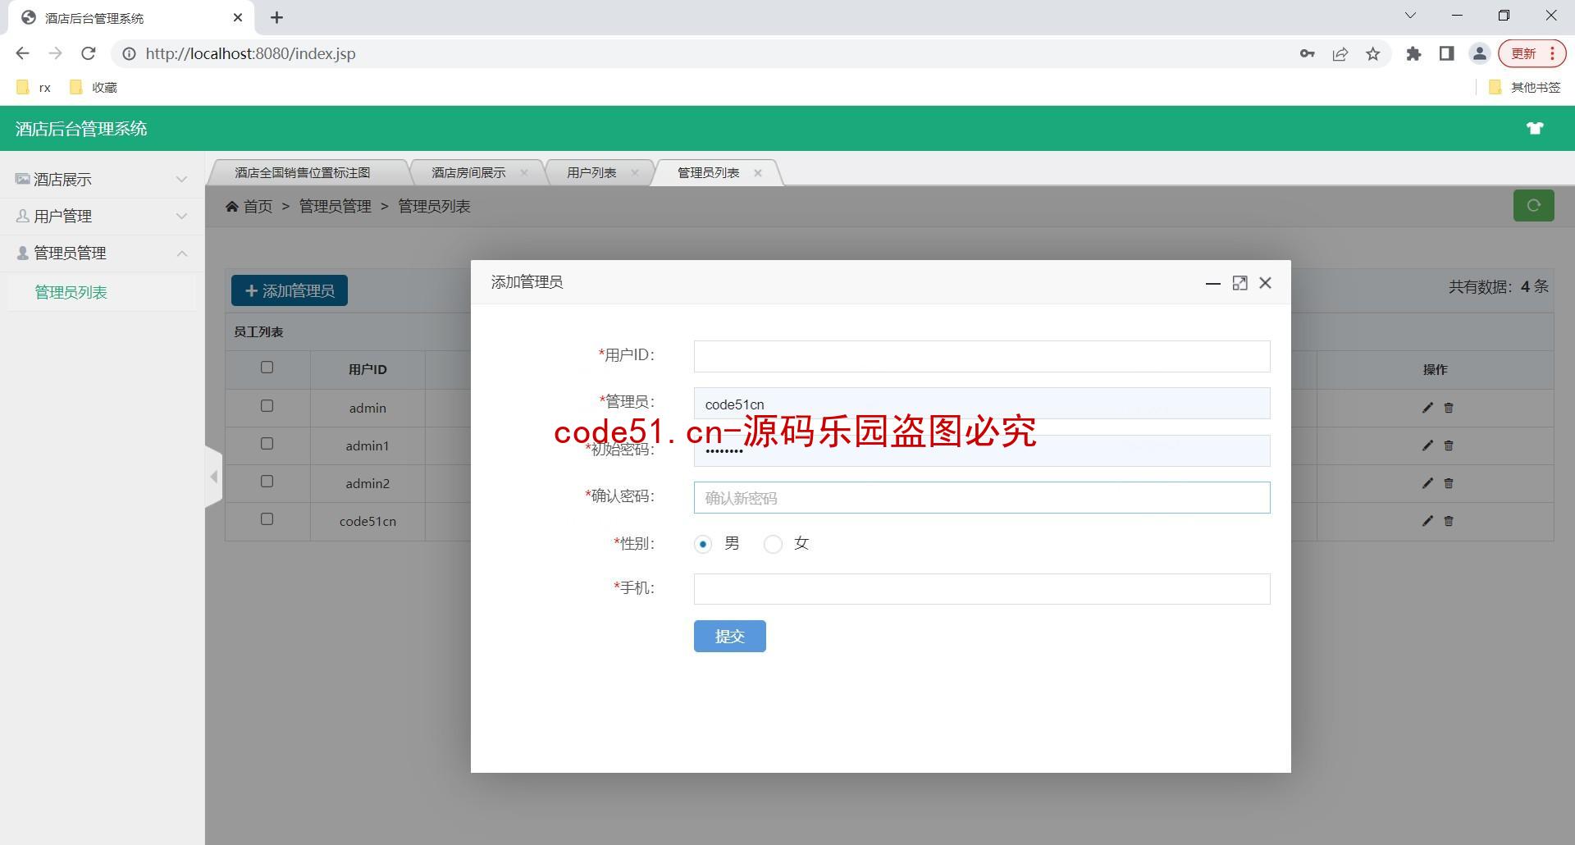Click the home icon in breadcrumb
The width and height of the screenshot is (1575, 845).
tap(232, 207)
